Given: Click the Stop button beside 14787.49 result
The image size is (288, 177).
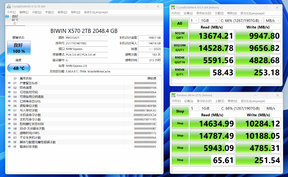Looking at the screenshot, I should 180,135.
